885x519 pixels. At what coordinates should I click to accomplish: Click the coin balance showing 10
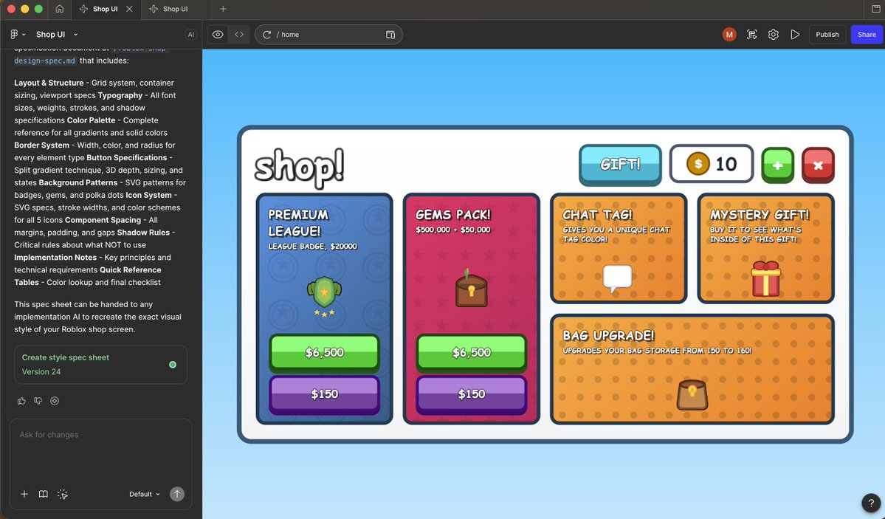click(711, 164)
